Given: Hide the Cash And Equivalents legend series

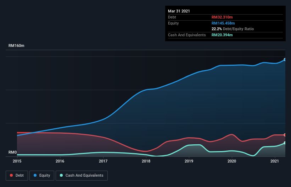Looking at the screenshot, I should point(82,175).
